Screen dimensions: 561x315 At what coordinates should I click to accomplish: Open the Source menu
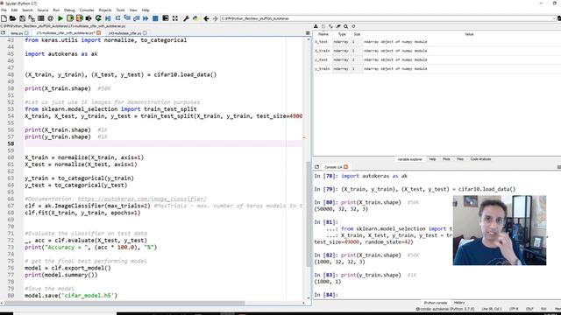click(x=43, y=10)
